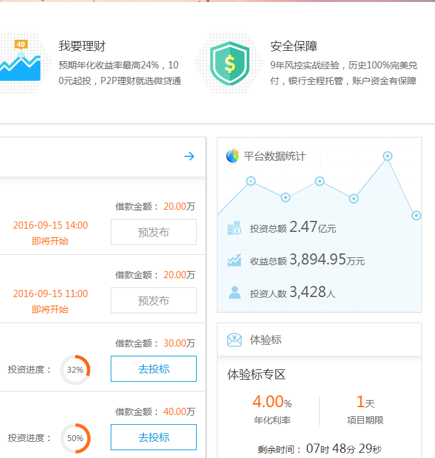
Task: Select the 50% investment progress ring
Action: pyautogui.click(x=75, y=438)
